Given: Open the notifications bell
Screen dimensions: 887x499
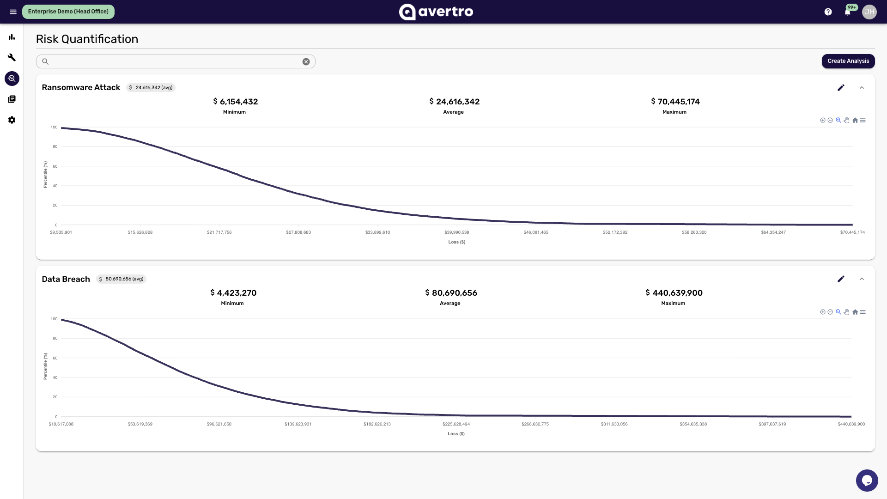Looking at the screenshot, I should tap(848, 12).
